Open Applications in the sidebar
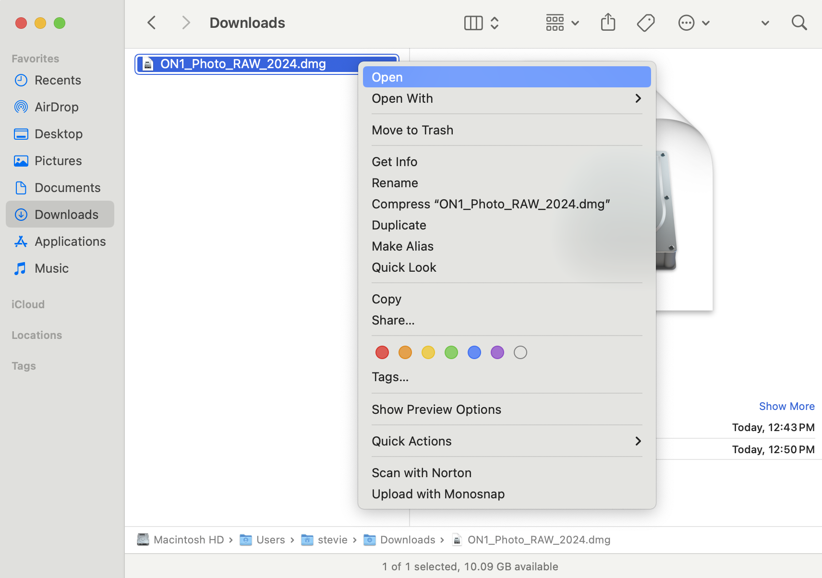 pyautogui.click(x=60, y=241)
